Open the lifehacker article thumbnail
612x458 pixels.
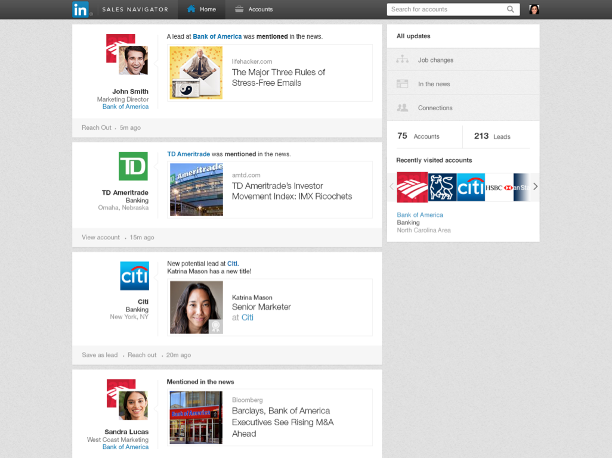[196, 73]
